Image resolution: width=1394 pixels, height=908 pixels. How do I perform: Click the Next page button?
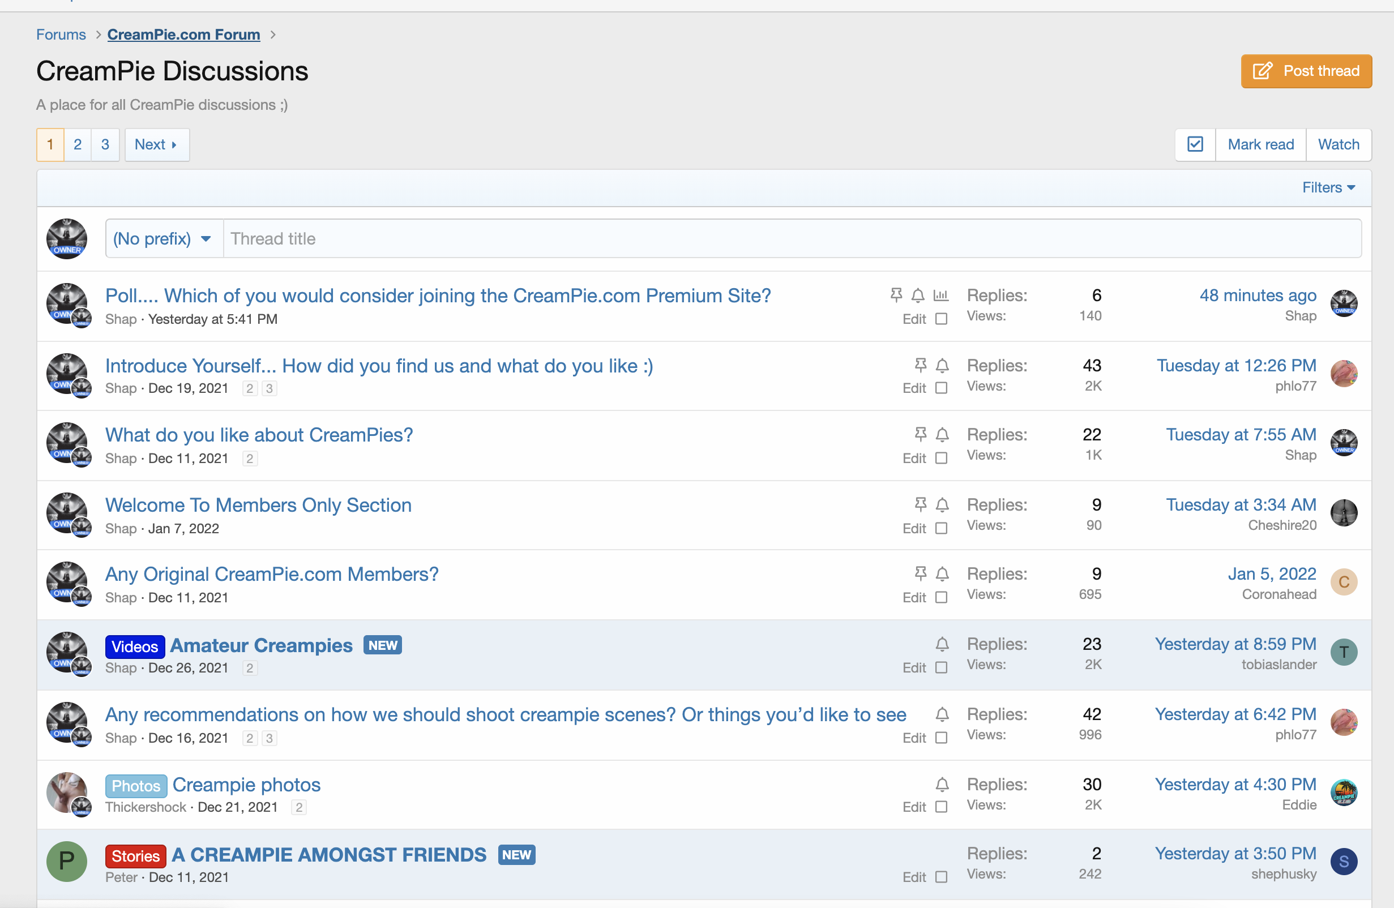point(156,144)
